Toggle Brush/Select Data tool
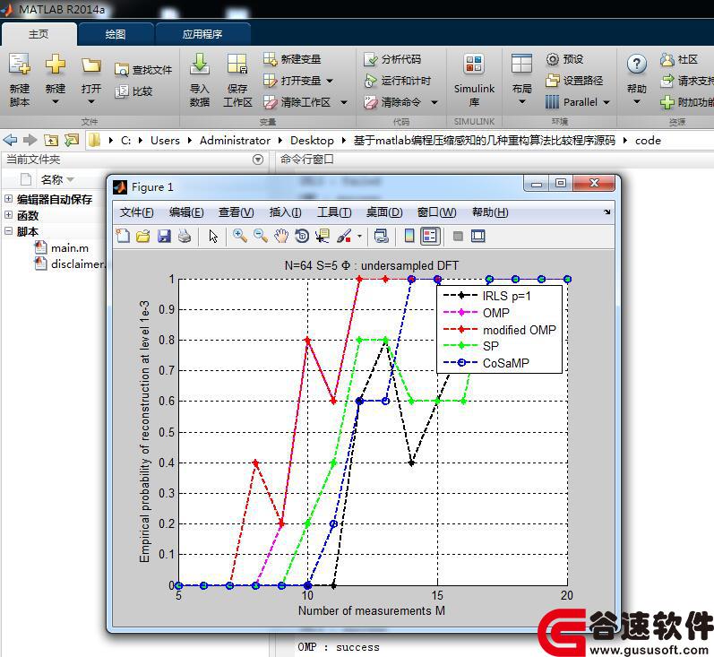714x657 pixels. [x=344, y=236]
